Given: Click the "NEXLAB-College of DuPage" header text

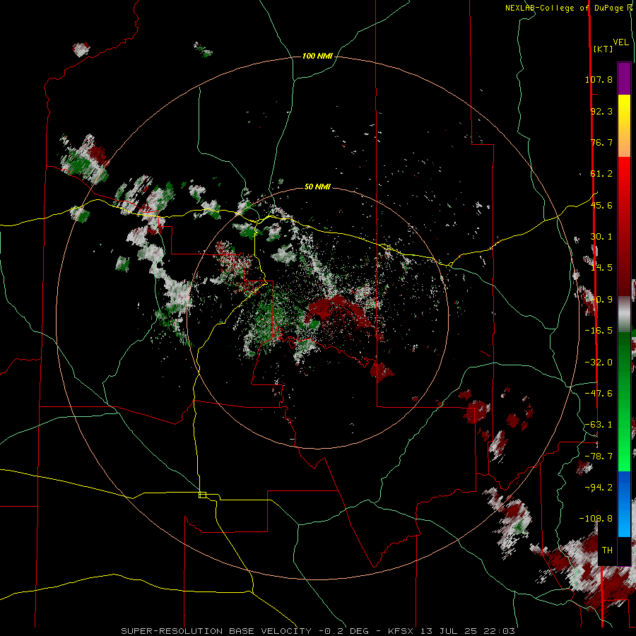Looking at the screenshot, I should [x=563, y=8].
